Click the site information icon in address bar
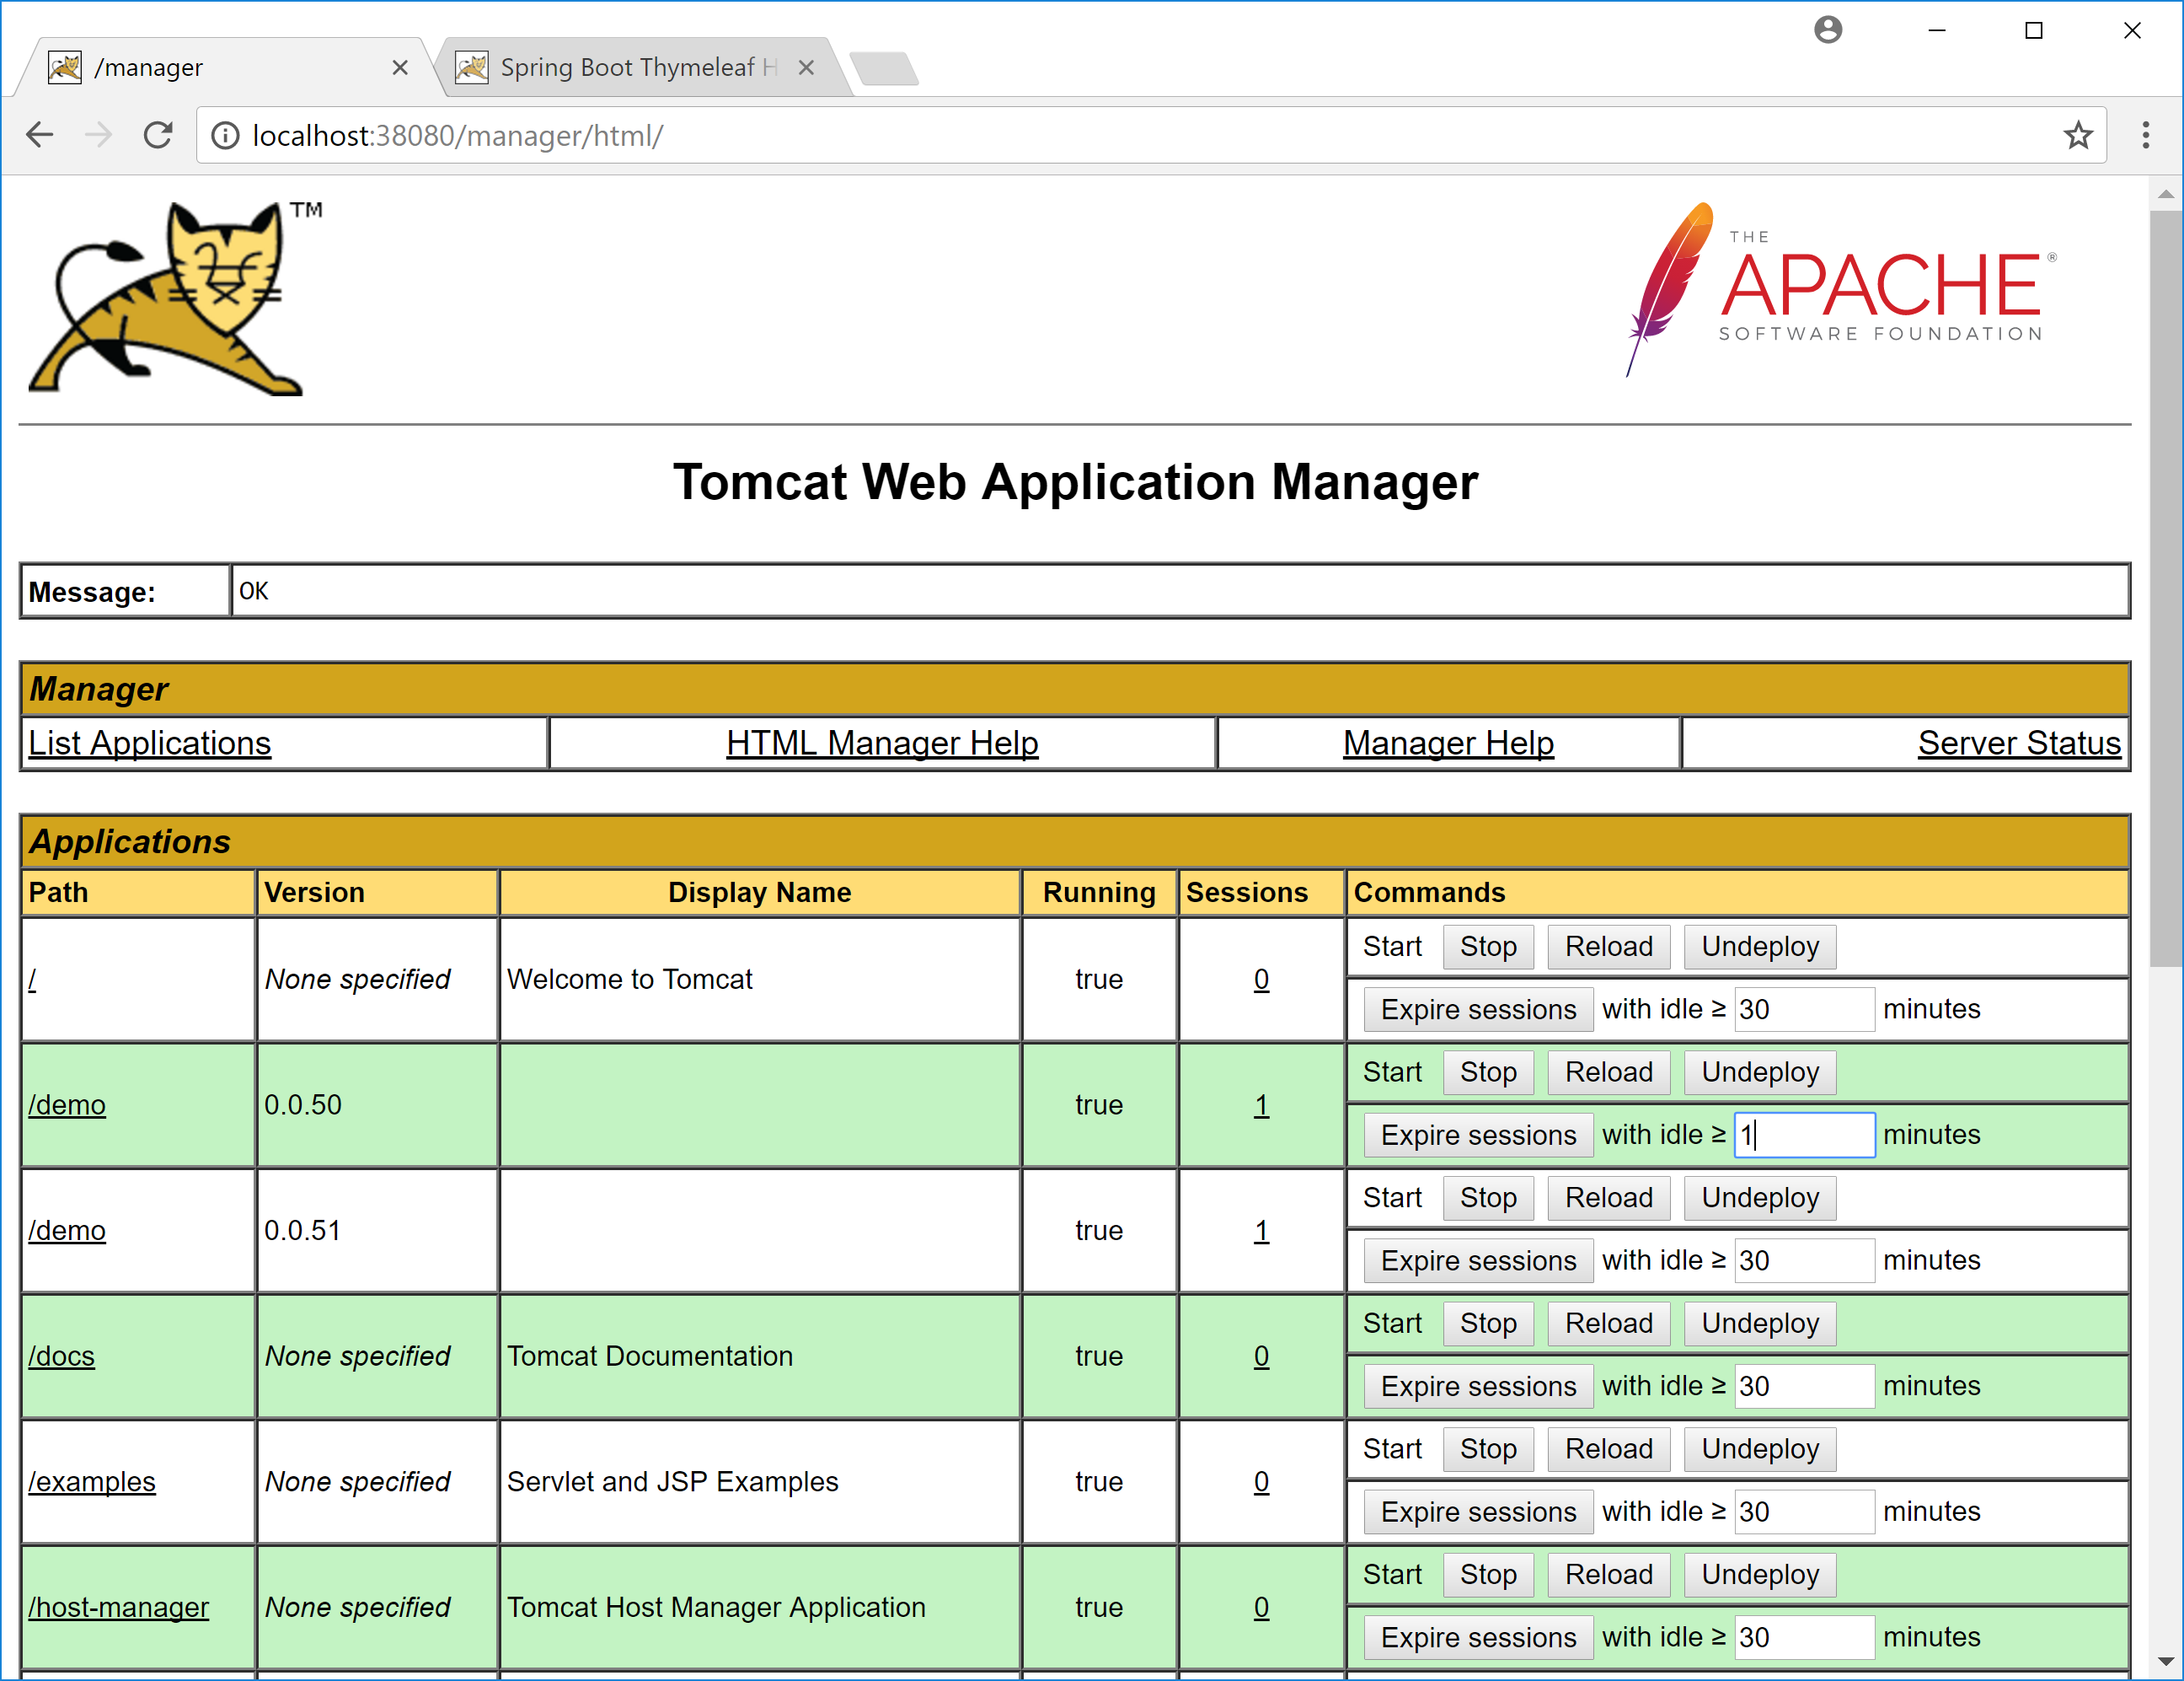This screenshot has height=1681, width=2184. (226, 135)
